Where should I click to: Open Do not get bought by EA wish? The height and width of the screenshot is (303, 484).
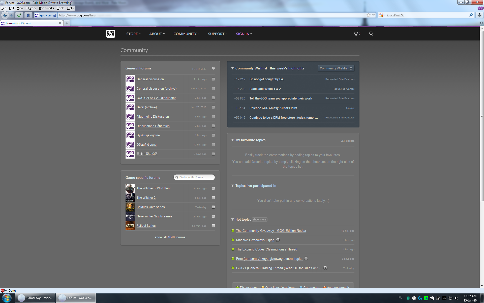click(267, 79)
